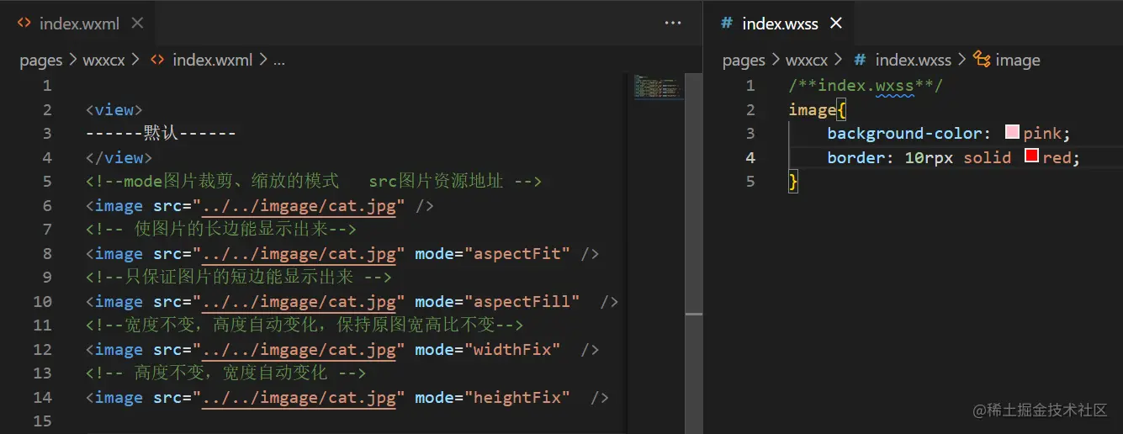Click the left editor vertical scrollbar
Image resolution: width=1123 pixels, height=434 pixels.
click(693, 252)
